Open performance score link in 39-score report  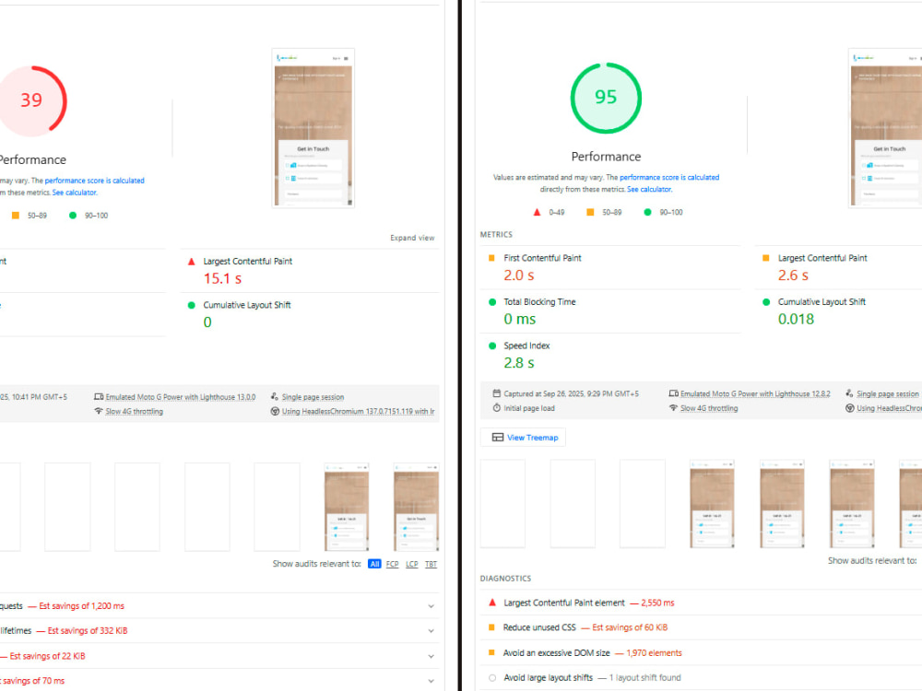pos(94,181)
